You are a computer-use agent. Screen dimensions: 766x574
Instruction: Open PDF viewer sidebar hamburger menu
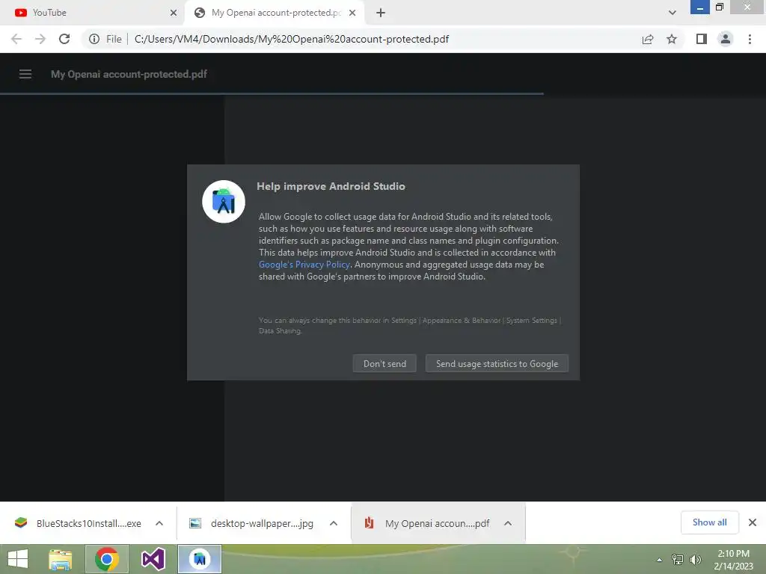[x=25, y=74]
